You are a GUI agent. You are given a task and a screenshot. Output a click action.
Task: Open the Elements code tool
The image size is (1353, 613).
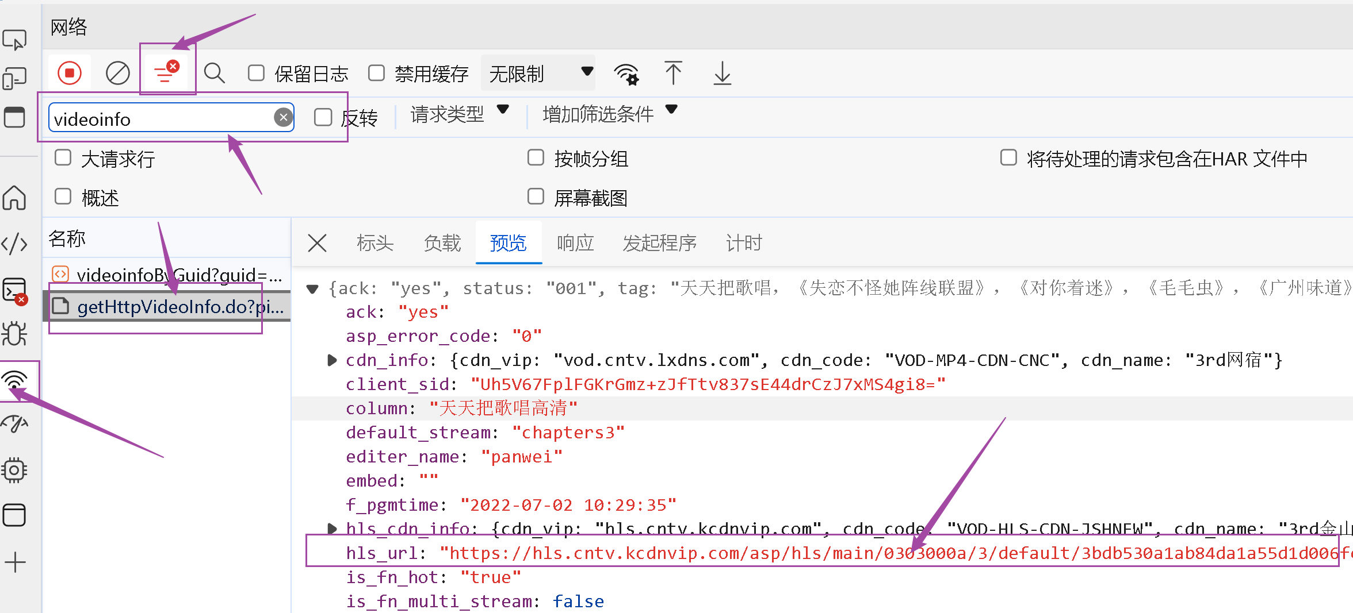tap(14, 244)
